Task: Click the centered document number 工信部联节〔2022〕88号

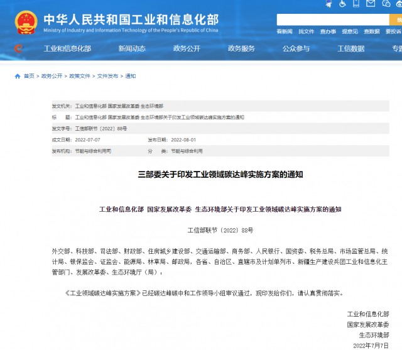Action: click(220, 230)
